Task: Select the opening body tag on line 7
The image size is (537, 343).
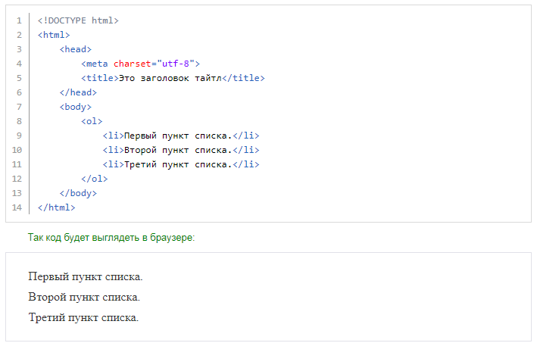Action: tap(76, 107)
